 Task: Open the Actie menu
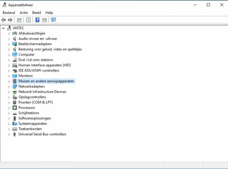pos(24,12)
